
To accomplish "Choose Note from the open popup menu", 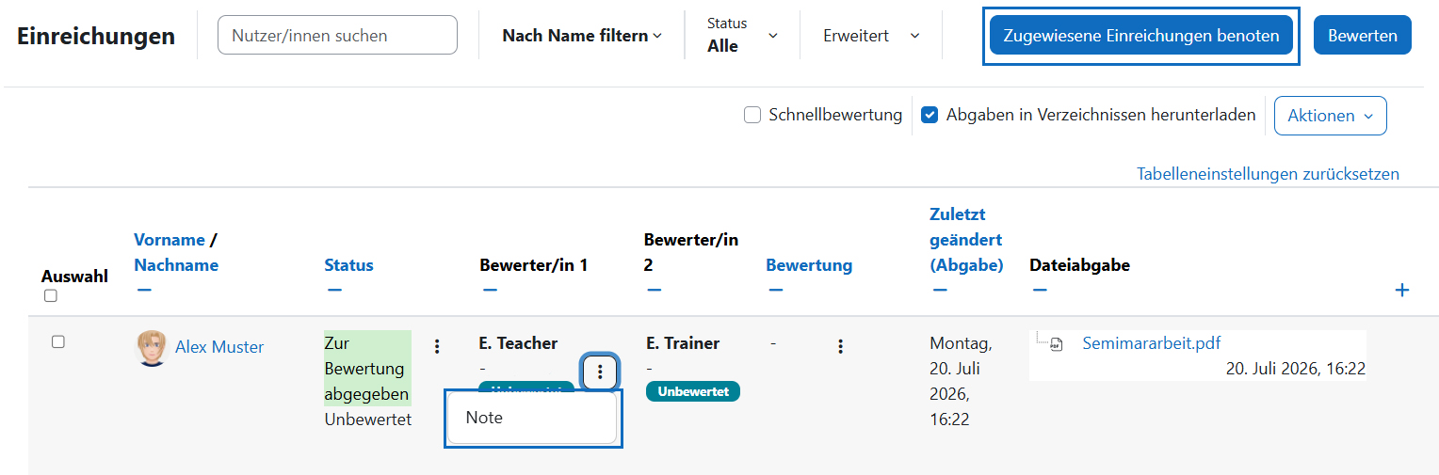I will pyautogui.click(x=532, y=418).
